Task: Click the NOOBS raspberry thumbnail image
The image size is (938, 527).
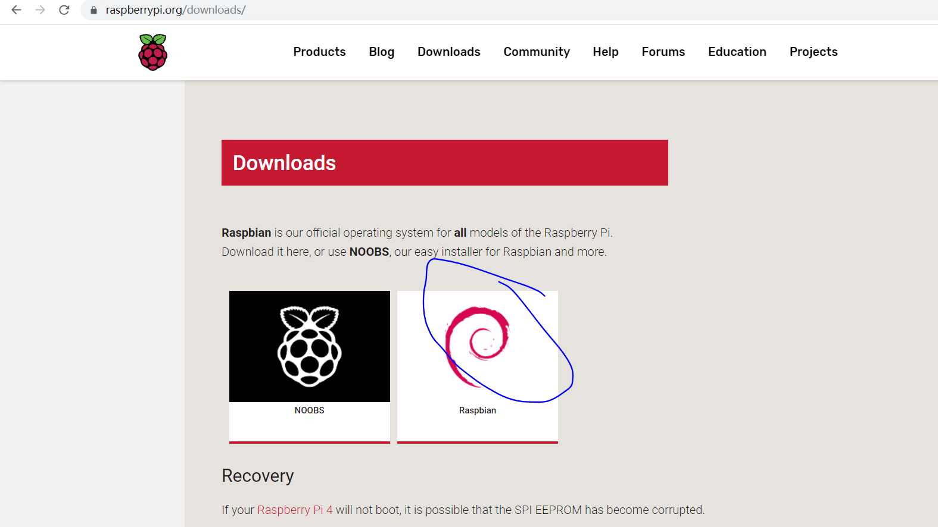Action: pyautogui.click(x=310, y=346)
